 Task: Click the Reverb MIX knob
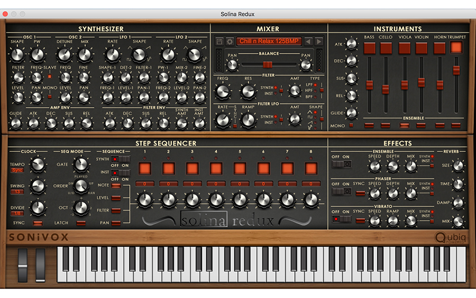pos(458,221)
